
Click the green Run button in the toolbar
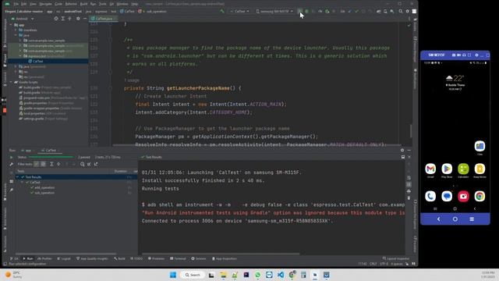pyautogui.click(x=299, y=11)
